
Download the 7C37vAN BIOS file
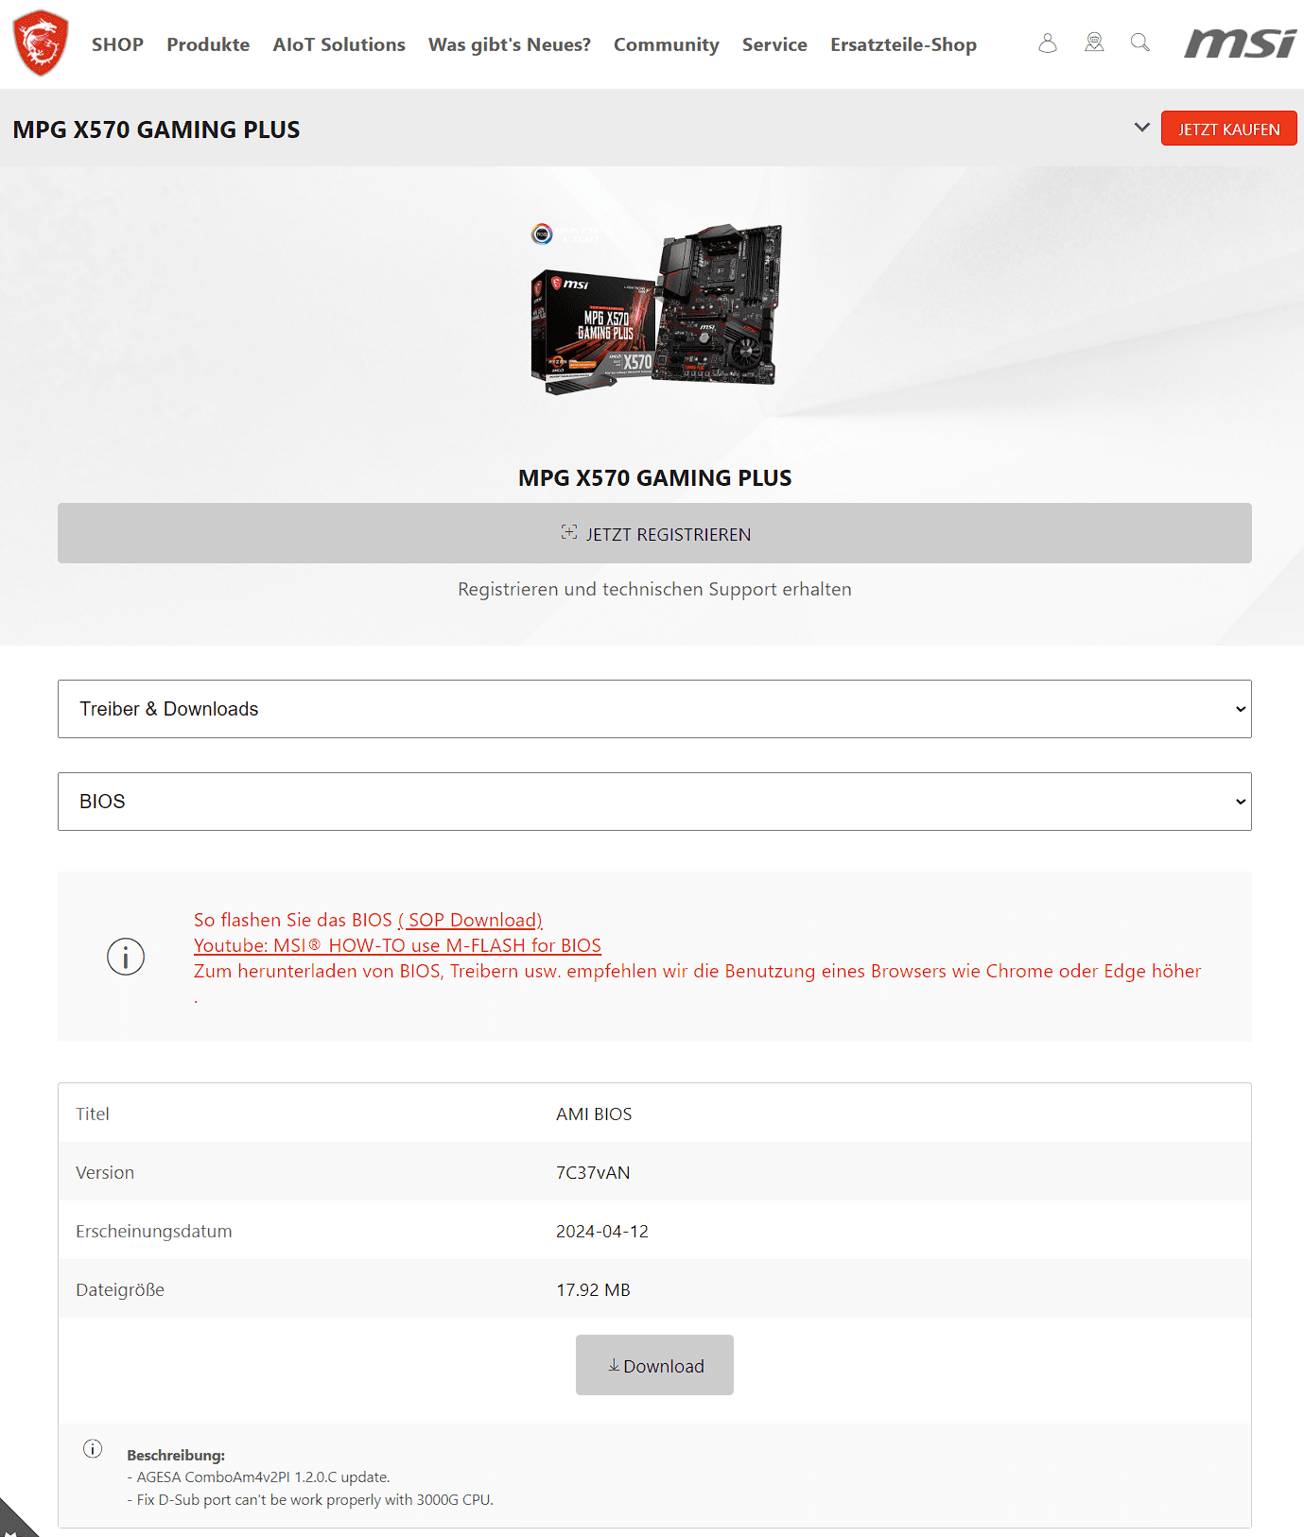(654, 1365)
